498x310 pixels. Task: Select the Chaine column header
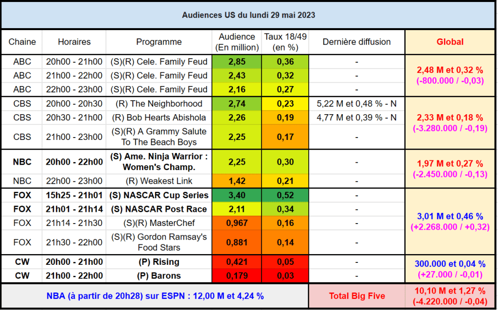[22, 42]
